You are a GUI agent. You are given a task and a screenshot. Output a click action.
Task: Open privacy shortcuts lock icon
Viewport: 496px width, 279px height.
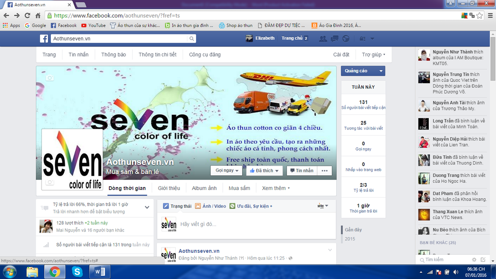362,39
